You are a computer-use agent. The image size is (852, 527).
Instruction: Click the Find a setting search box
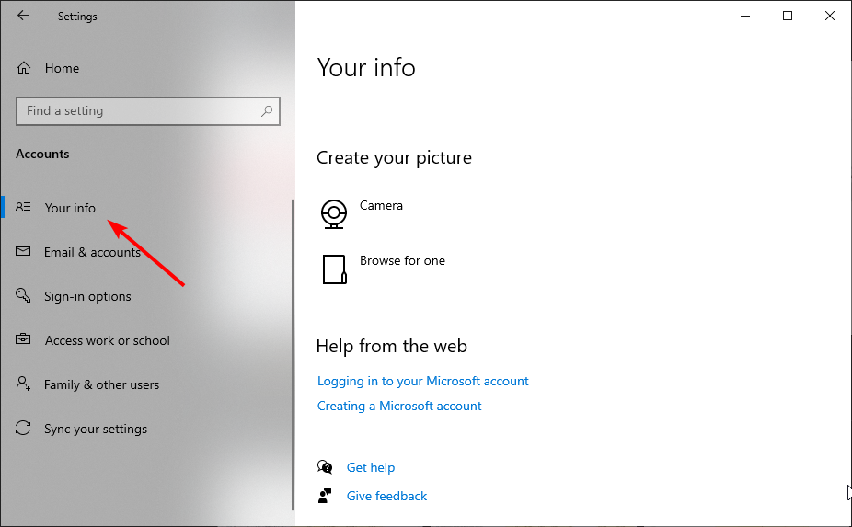(138, 111)
